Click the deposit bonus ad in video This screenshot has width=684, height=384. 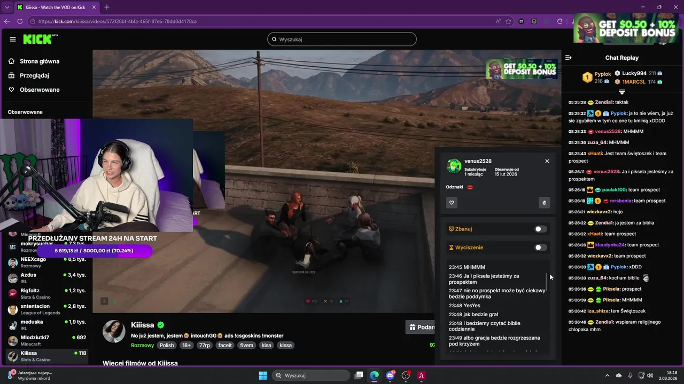(x=521, y=69)
